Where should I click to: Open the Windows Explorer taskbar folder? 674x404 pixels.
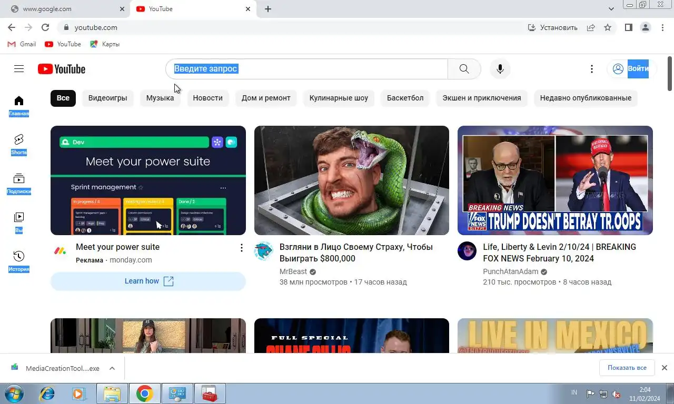112,393
